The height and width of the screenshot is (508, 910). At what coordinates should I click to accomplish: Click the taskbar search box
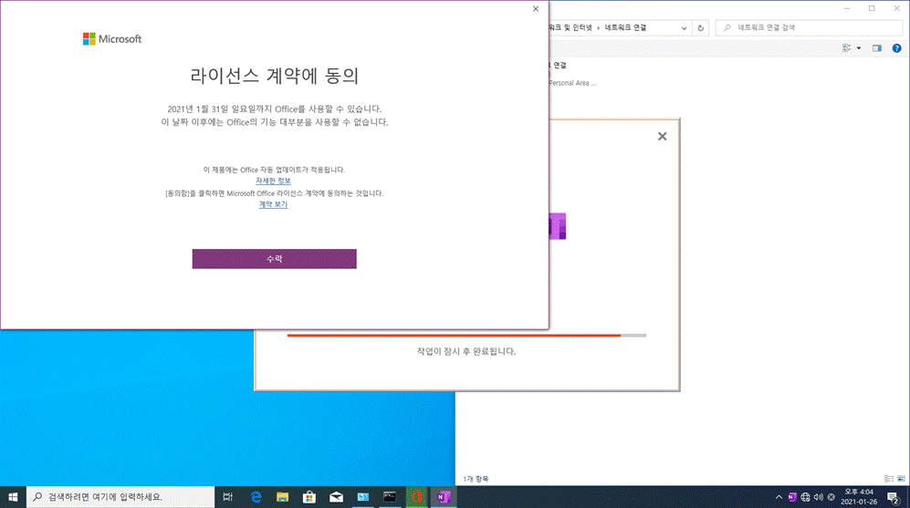pyautogui.click(x=120, y=497)
